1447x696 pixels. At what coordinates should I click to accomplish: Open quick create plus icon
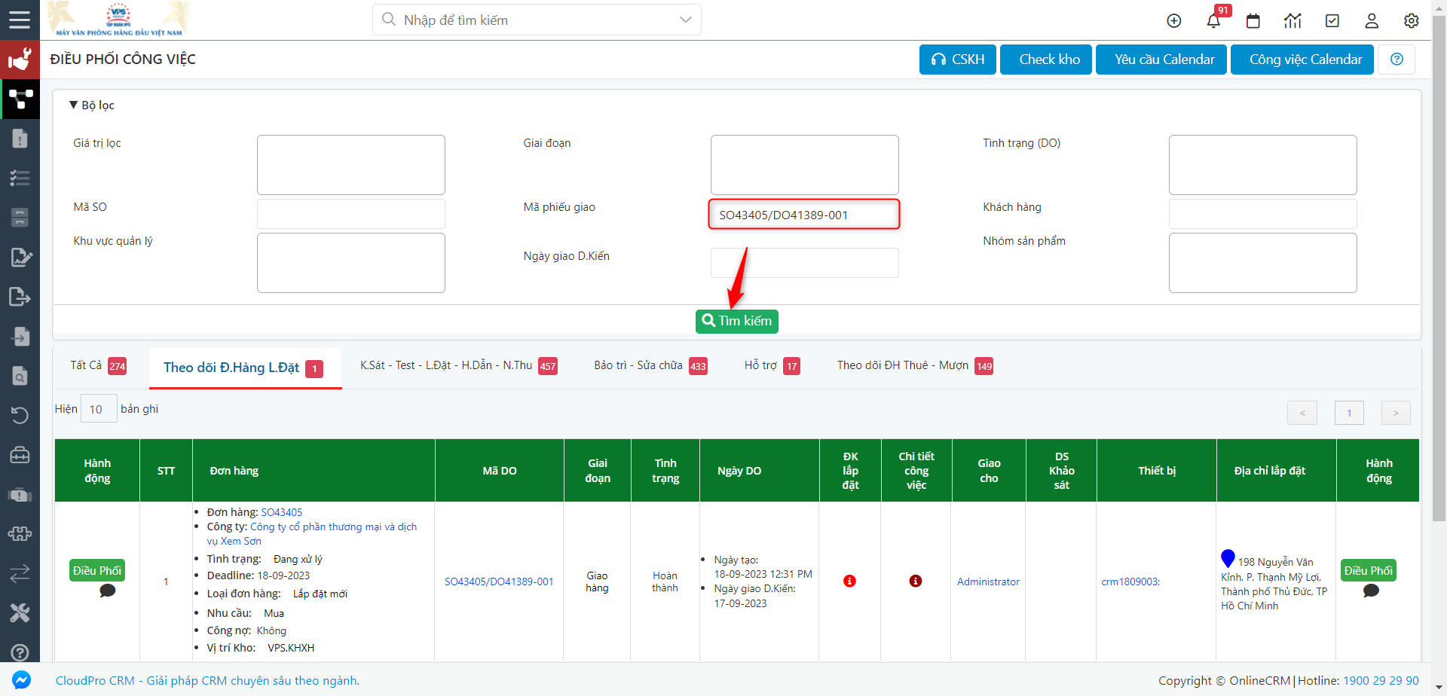click(1174, 21)
